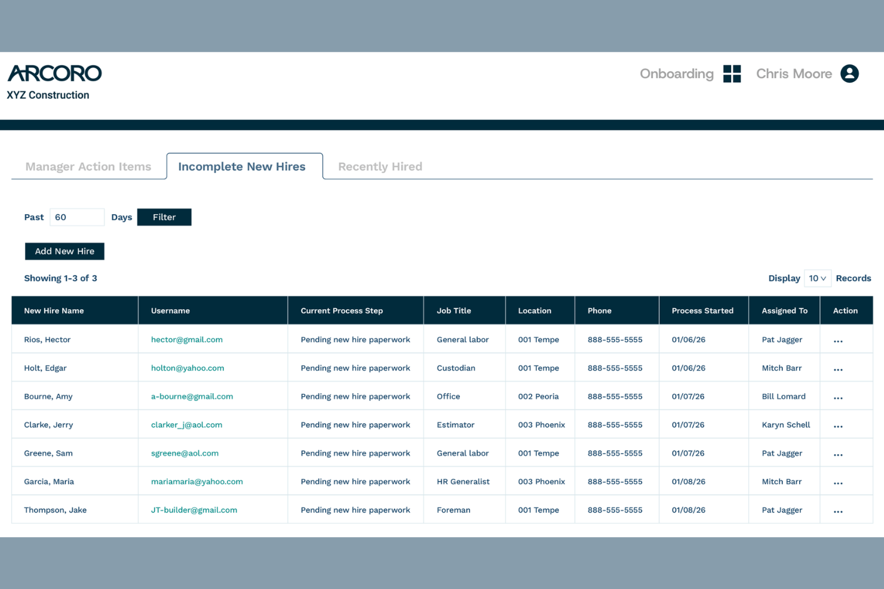Image resolution: width=884 pixels, height=589 pixels.
Task: Sort by Process Started column header
Action: point(702,311)
